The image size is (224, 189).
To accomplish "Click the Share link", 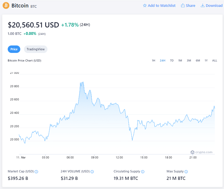I will coord(188,6).
